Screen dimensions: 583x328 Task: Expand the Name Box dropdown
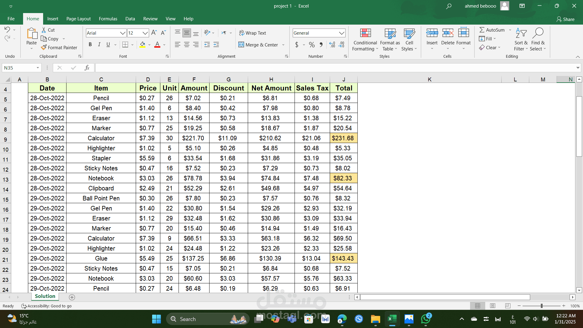click(38, 68)
